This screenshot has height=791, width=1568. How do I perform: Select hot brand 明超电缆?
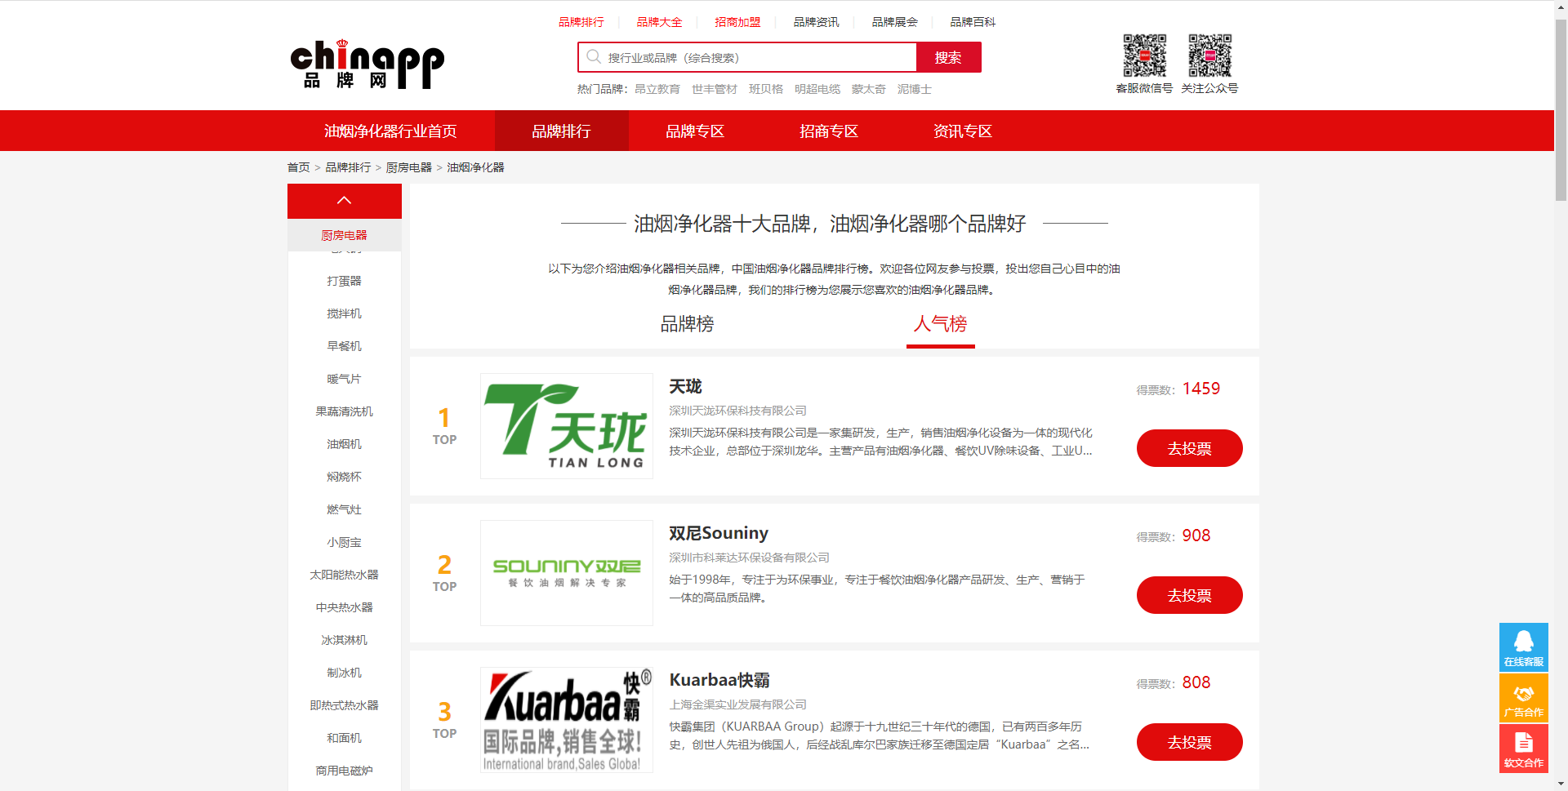(817, 89)
